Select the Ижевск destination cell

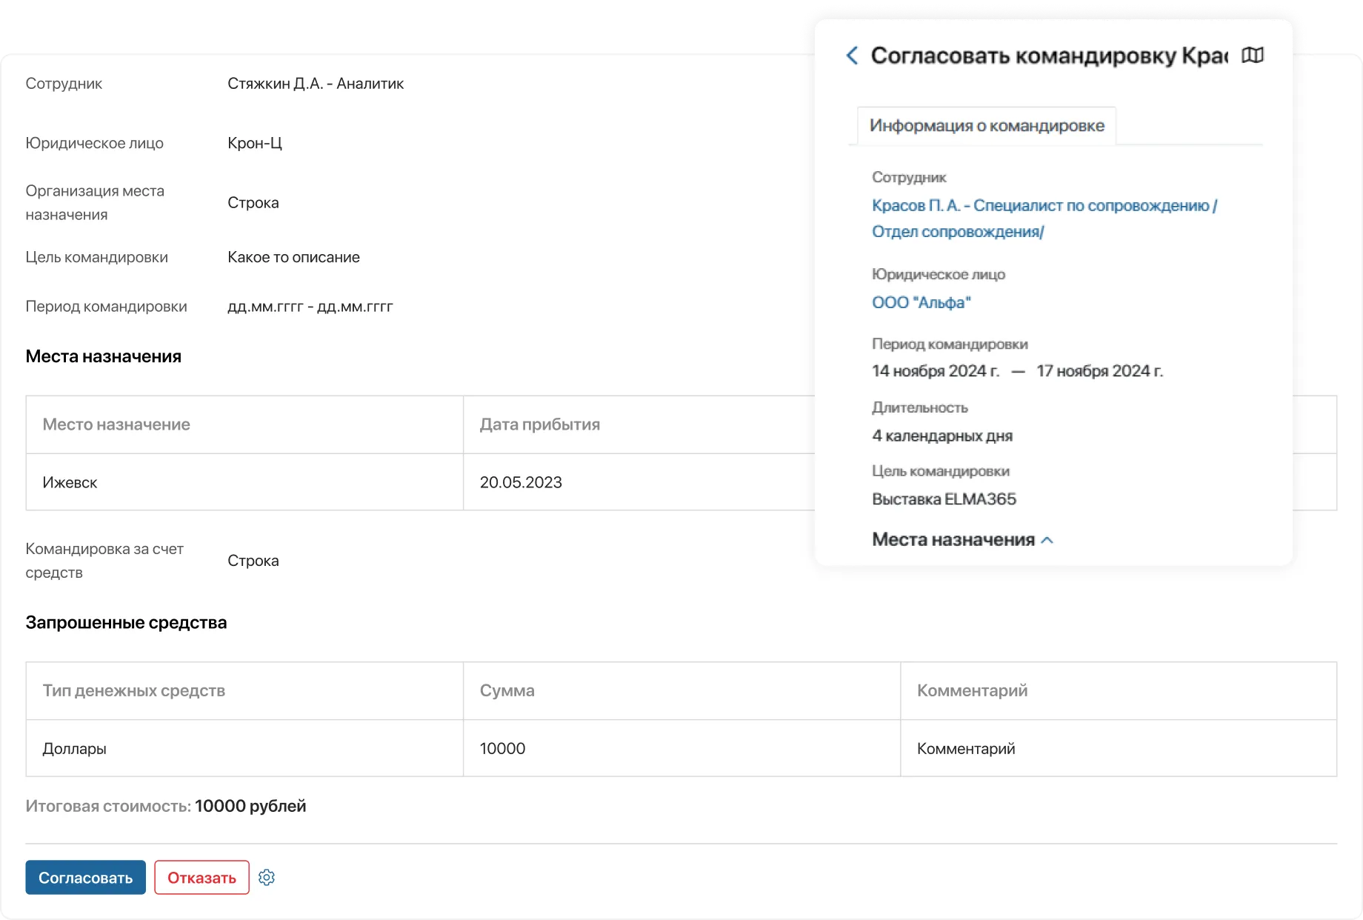click(x=70, y=482)
